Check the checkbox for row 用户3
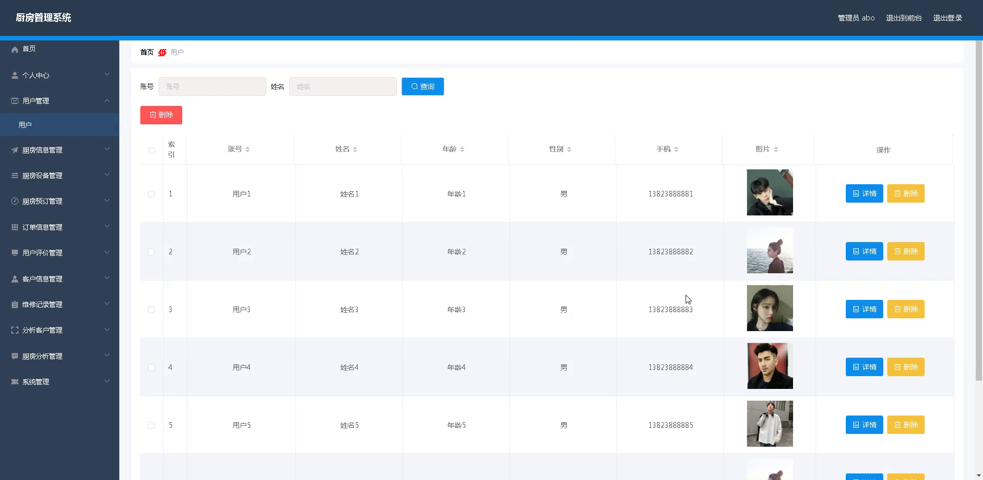 tap(151, 310)
